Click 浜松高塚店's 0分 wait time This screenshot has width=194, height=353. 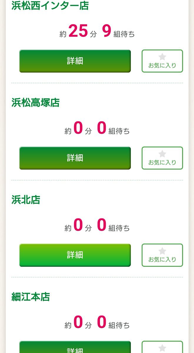(78, 129)
